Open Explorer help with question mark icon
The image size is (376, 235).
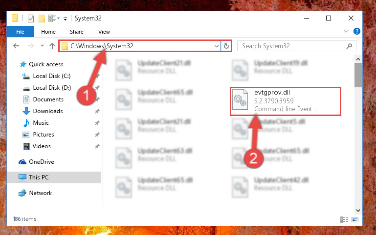[x=356, y=31]
